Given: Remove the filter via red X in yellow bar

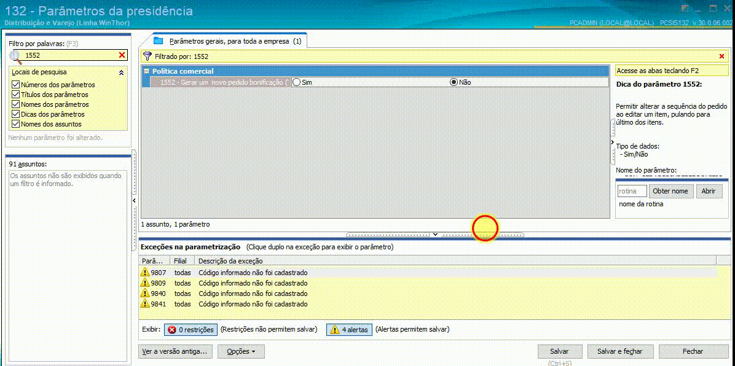Looking at the screenshot, I should coord(722,56).
